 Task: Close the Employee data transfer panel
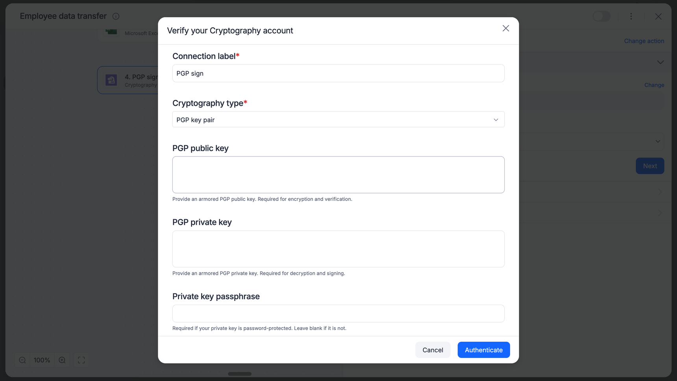click(658, 16)
